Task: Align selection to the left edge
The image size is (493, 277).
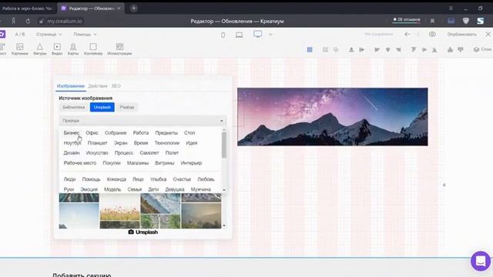Action: pos(377,49)
